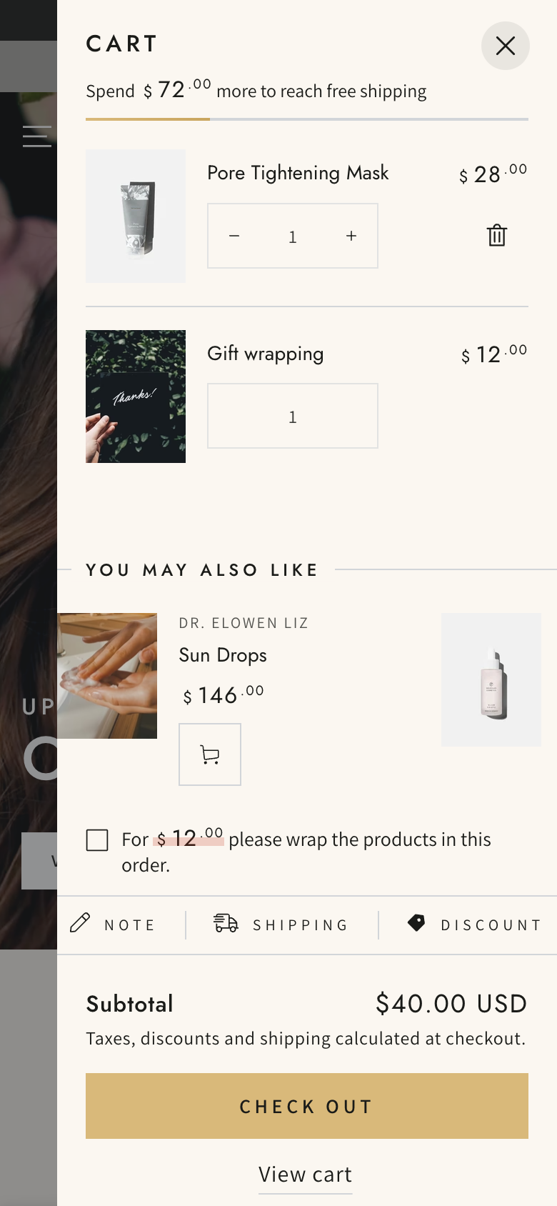This screenshot has height=1206, width=557.
Task: Open the NOTE tab
Action: tap(114, 925)
